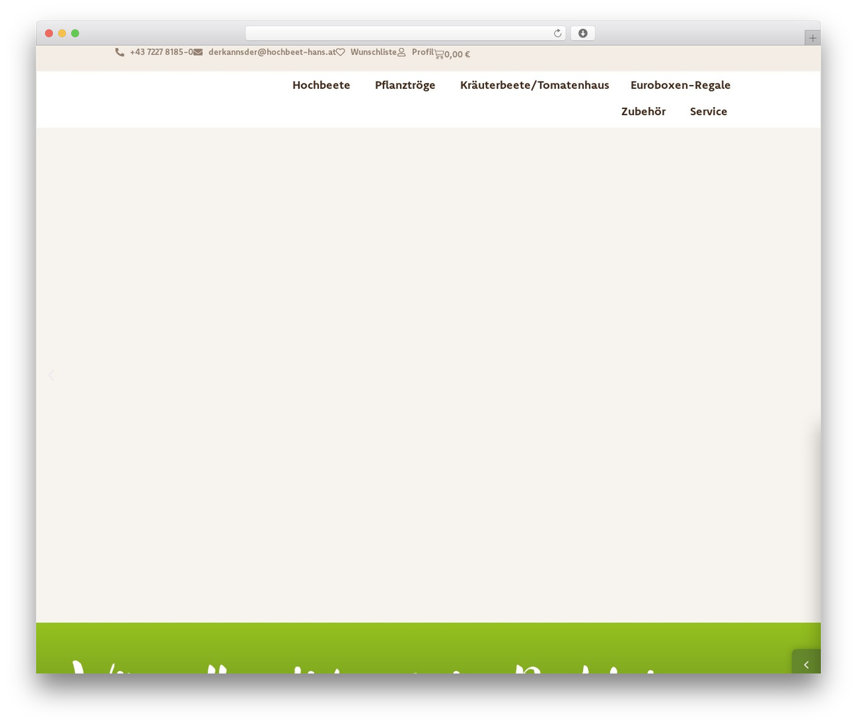Go to previous slide with left arrow
This screenshot has height=725, width=857.
click(x=52, y=375)
